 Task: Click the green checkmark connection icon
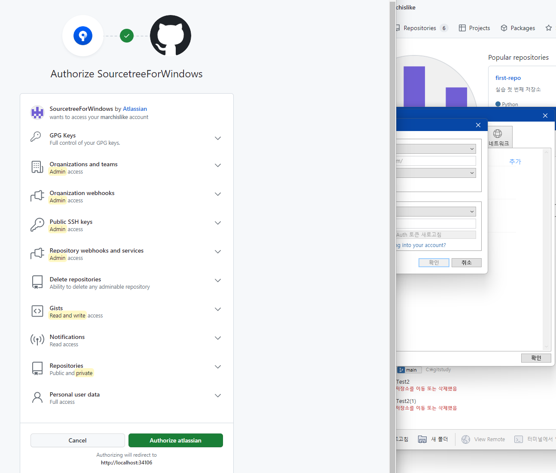pyautogui.click(x=127, y=36)
